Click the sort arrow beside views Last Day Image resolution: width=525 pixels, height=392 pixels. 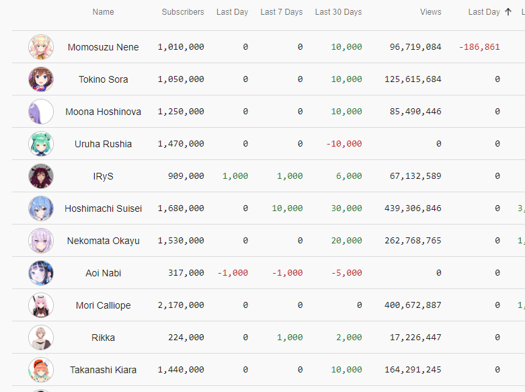(508, 12)
